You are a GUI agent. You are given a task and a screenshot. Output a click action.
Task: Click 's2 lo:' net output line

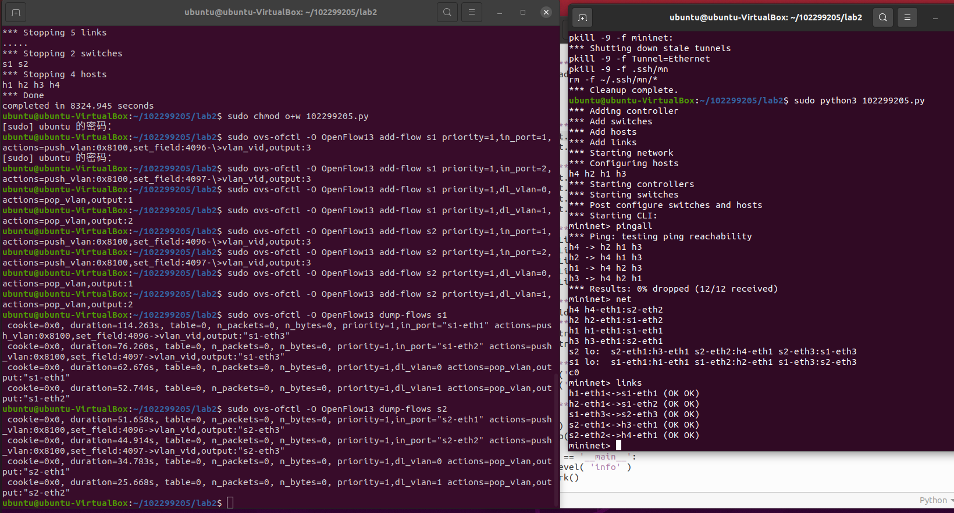click(x=713, y=351)
